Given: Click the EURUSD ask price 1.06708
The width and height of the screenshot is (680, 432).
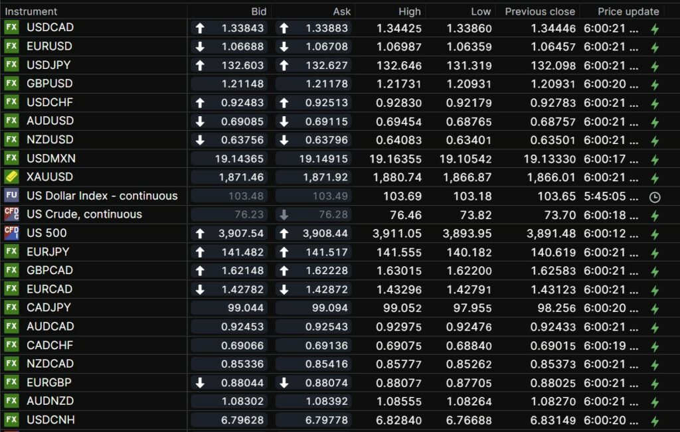Looking at the screenshot, I should tap(326, 46).
